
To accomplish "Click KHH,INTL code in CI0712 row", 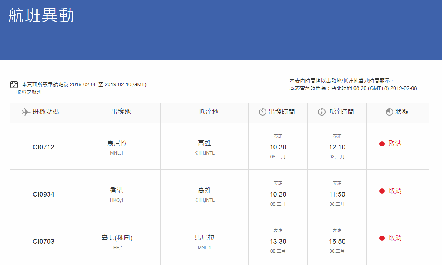I will coord(204,153).
